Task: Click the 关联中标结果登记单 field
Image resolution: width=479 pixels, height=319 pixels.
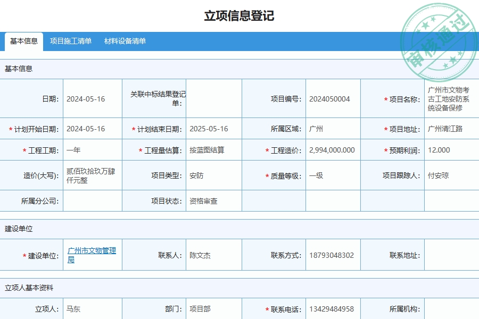Action: pyautogui.click(x=213, y=98)
